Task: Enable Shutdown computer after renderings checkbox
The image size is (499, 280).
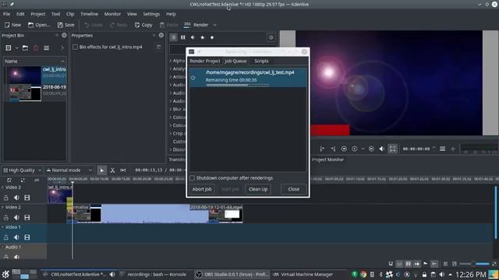Action: point(193,178)
